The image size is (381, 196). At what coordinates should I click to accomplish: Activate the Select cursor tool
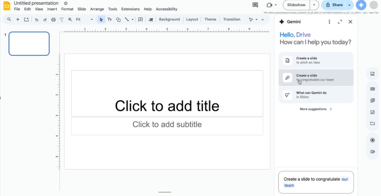coord(101,20)
